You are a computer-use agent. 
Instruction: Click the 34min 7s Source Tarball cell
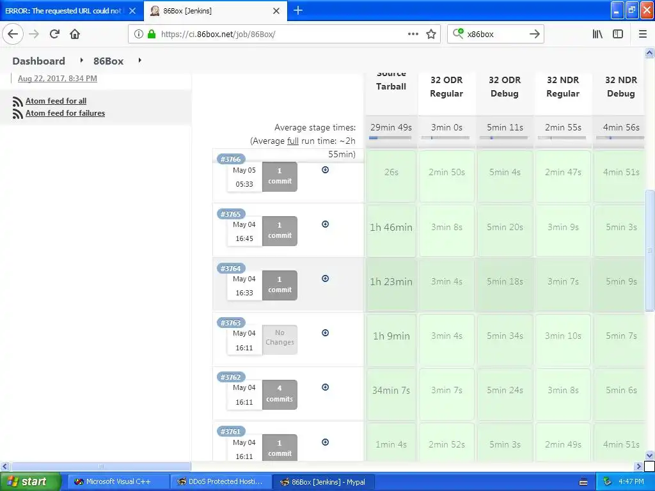click(391, 394)
